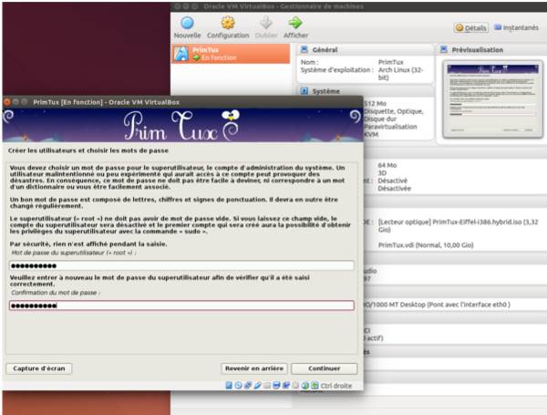
Task: Click the Système section chip icon
Action: (304, 91)
